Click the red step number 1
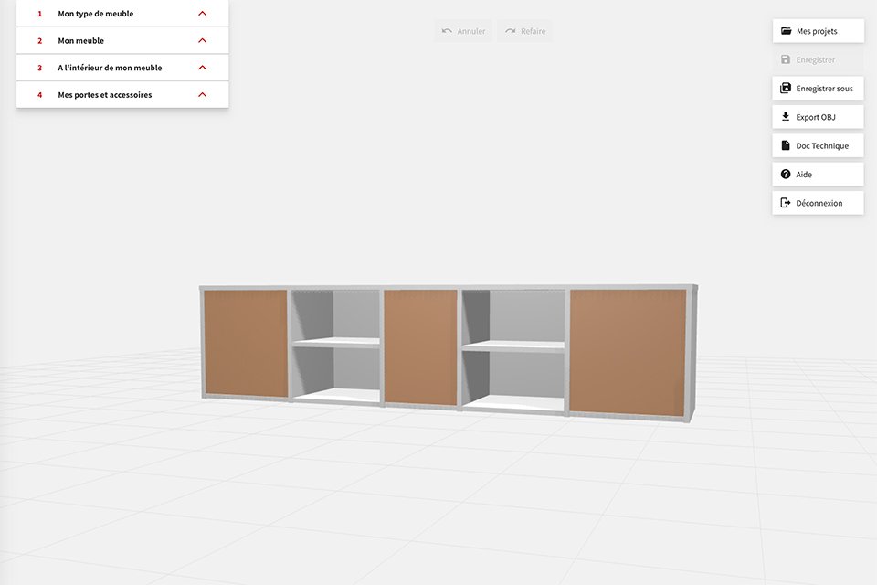 39,14
